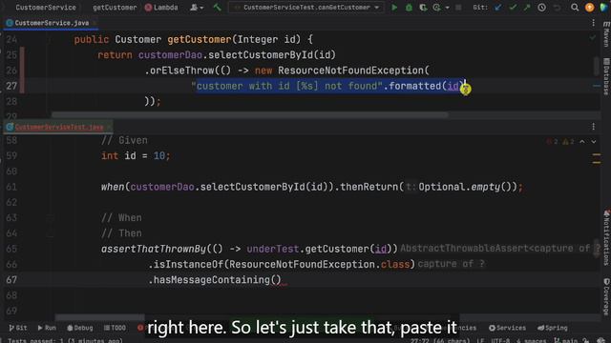Click the inspection checkmark in CustomerService editor

click(x=593, y=38)
